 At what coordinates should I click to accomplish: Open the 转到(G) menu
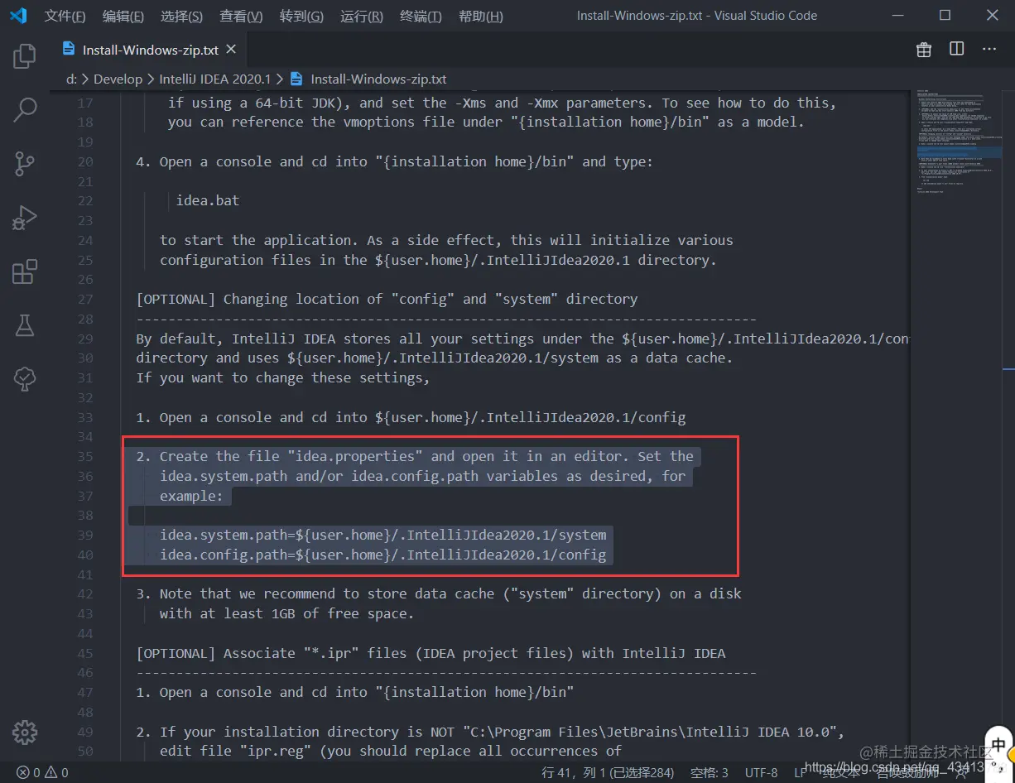click(x=301, y=17)
